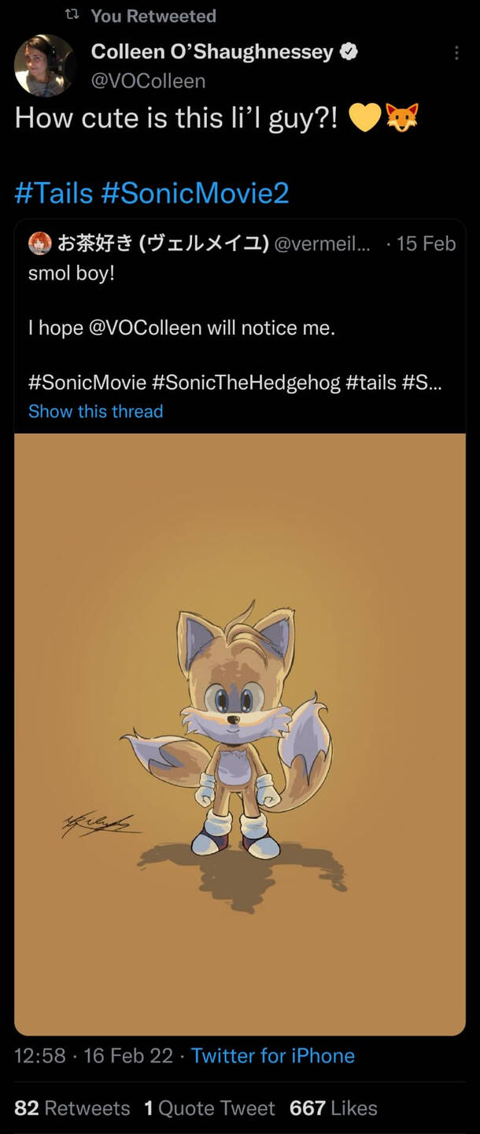Open the Colleen O'Shaughnessey display name
Image resolution: width=480 pixels, height=1134 pixels.
[212, 52]
